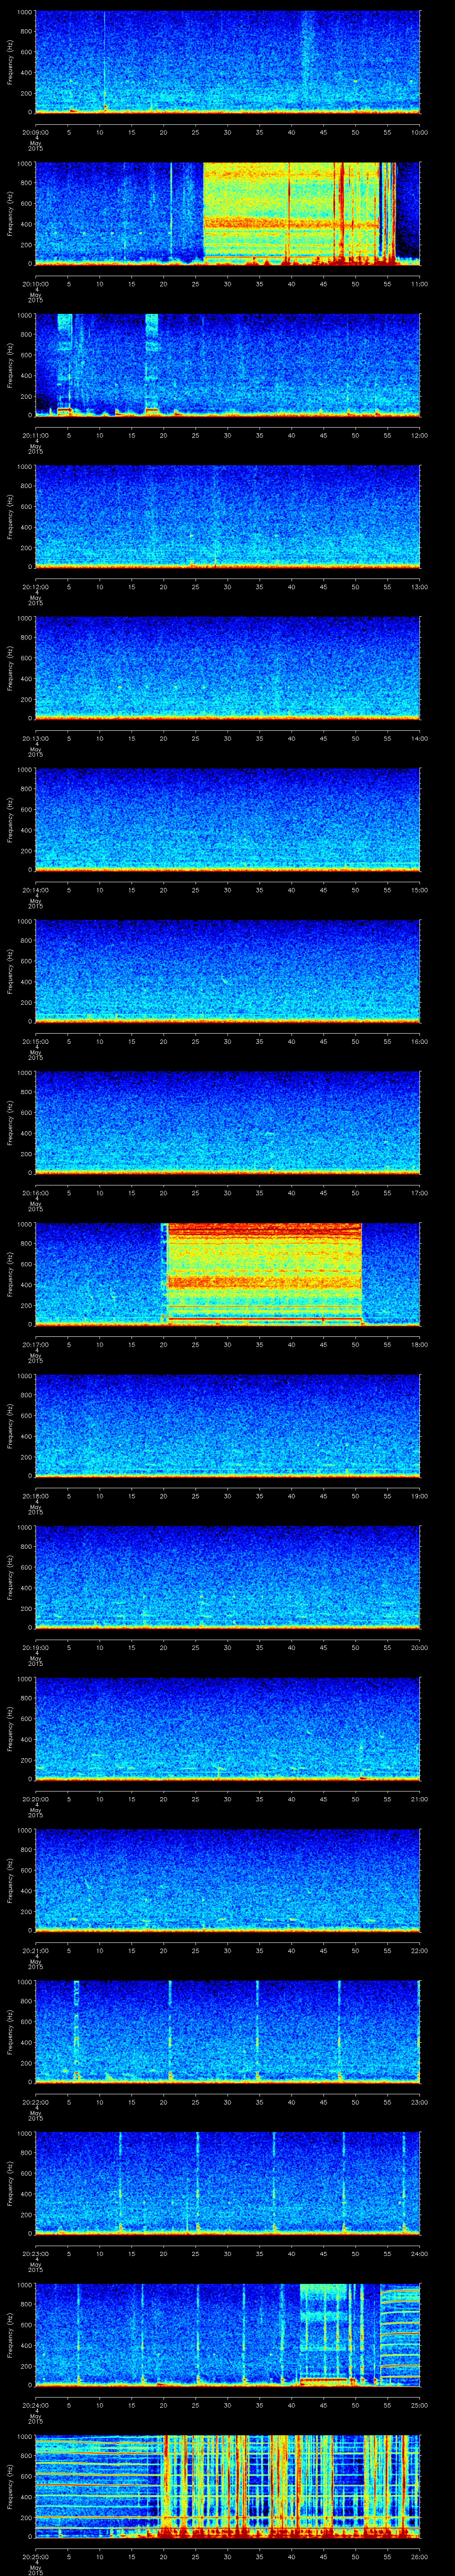Click the spectrogram panel starting at 20:15:00
Screen dimensions: 455x2576
pos(227,971)
